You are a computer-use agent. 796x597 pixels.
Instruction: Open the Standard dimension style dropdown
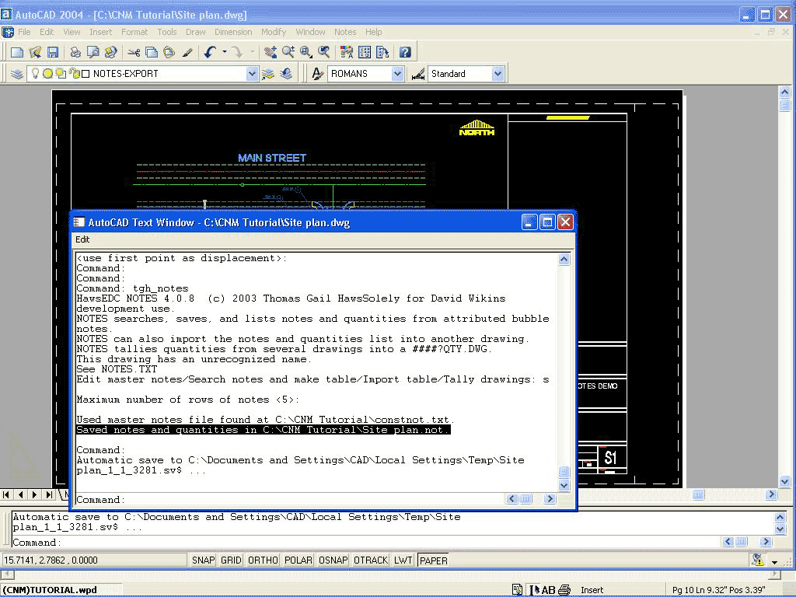pos(497,74)
